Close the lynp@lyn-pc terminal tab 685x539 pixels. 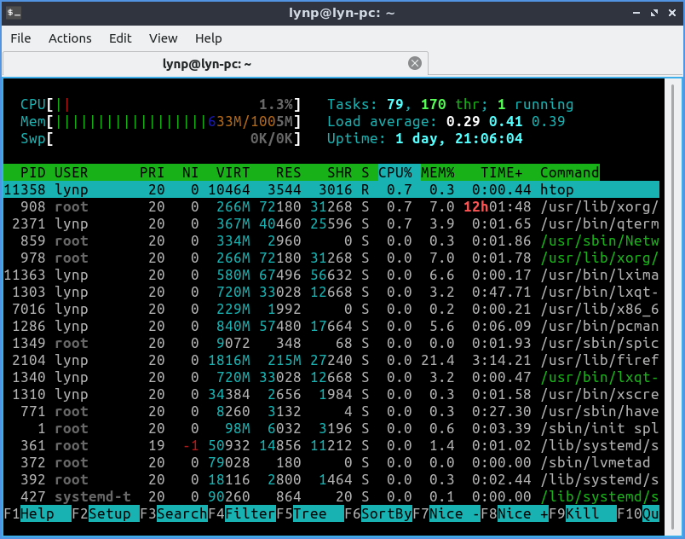[x=415, y=63]
